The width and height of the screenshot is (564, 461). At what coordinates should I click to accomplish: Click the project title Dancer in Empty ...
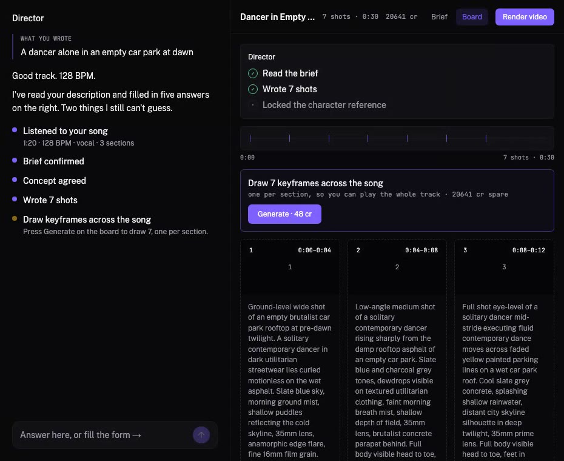pos(277,17)
